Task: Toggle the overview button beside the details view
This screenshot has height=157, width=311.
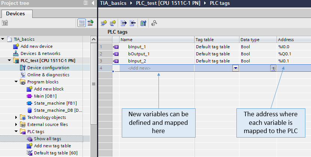Action: [x=90, y=23]
